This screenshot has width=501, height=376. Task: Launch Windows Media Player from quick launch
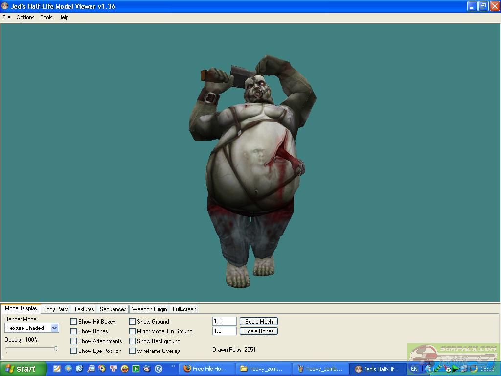pos(102,369)
